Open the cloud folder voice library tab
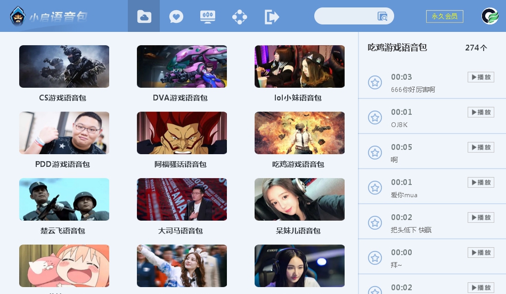This screenshot has height=294, width=506. point(144,16)
